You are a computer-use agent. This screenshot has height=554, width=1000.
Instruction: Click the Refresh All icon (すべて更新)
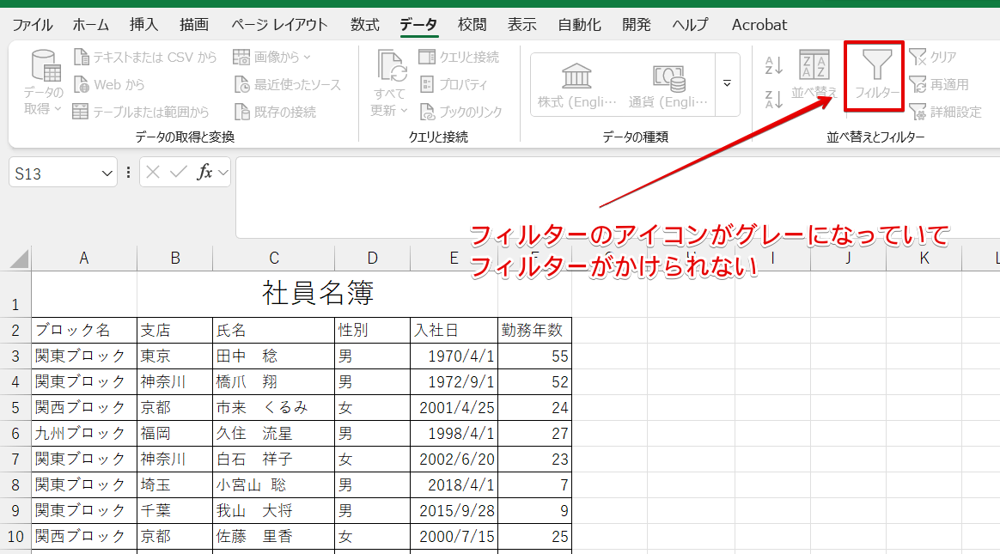click(389, 82)
